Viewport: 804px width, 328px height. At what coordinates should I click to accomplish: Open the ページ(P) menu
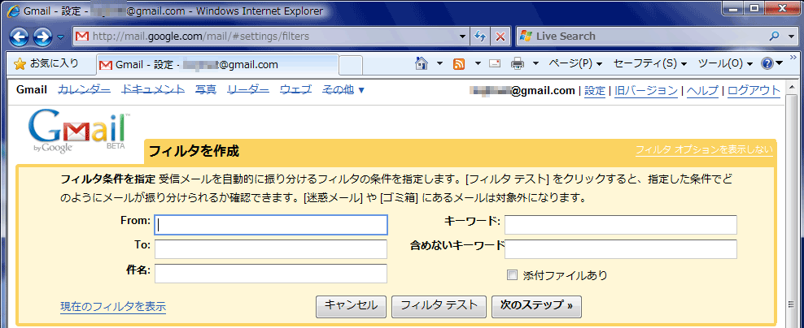tap(575, 63)
